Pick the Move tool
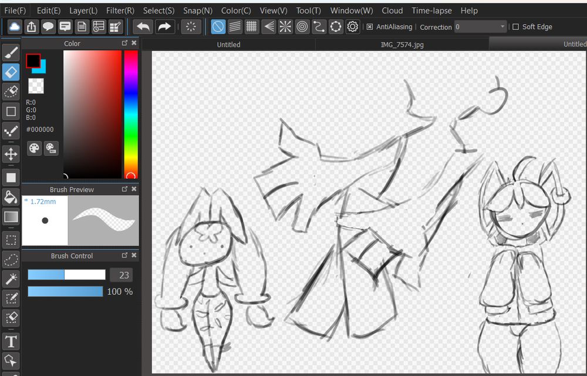Screen dimensions: 587x376 [11, 155]
